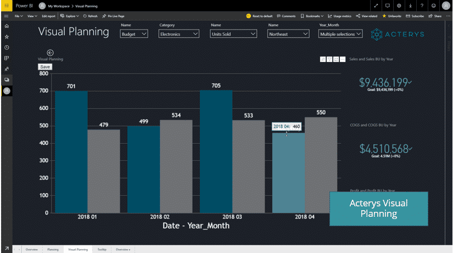Open Favorites star in left sidebar

point(7,36)
